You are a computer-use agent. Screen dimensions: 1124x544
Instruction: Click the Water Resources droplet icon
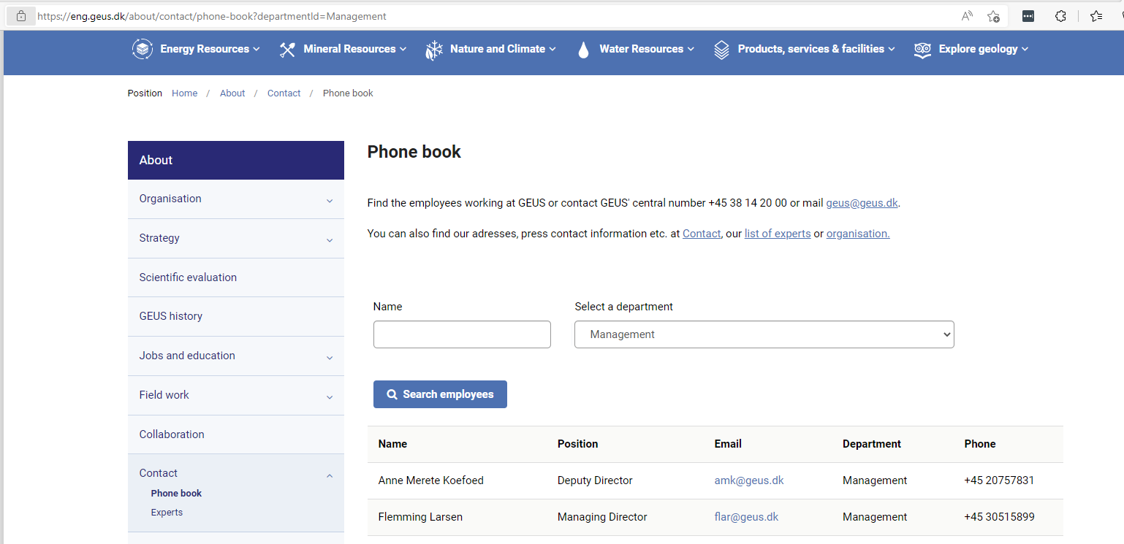point(583,50)
